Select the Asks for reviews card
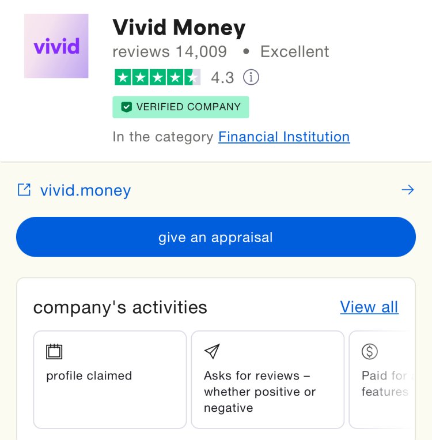This screenshot has width=432, height=440. tap(268, 379)
